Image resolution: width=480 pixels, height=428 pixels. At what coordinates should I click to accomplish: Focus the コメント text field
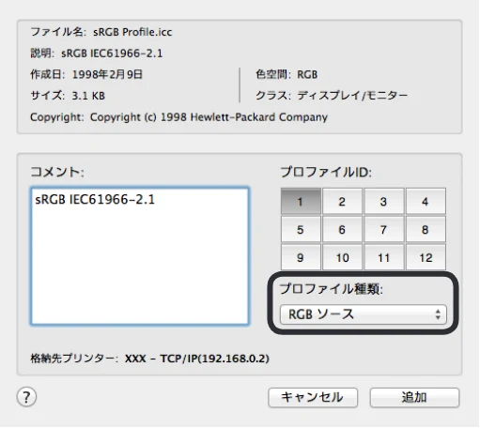point(140,256)
